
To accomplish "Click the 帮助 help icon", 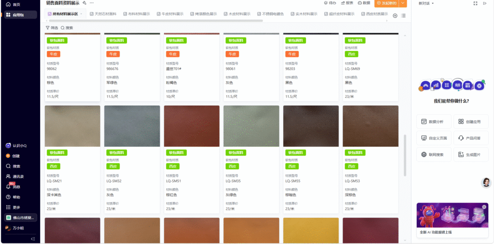I will [8, 197].
